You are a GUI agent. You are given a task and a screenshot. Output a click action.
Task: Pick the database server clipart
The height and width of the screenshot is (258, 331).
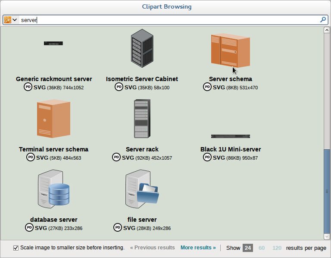tap(53, 189)
